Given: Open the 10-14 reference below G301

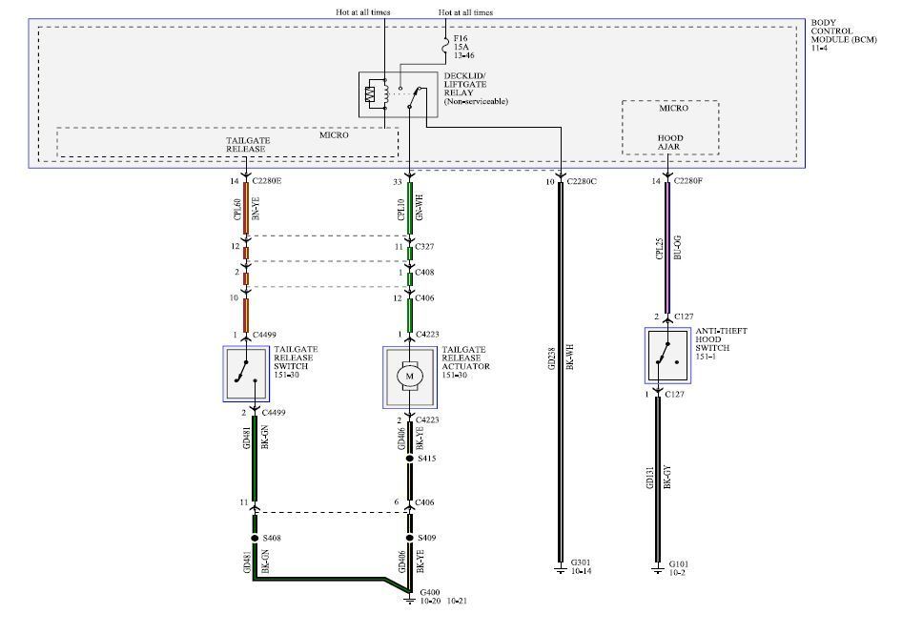Looking at the screenshot, I should tap(582, 572).
